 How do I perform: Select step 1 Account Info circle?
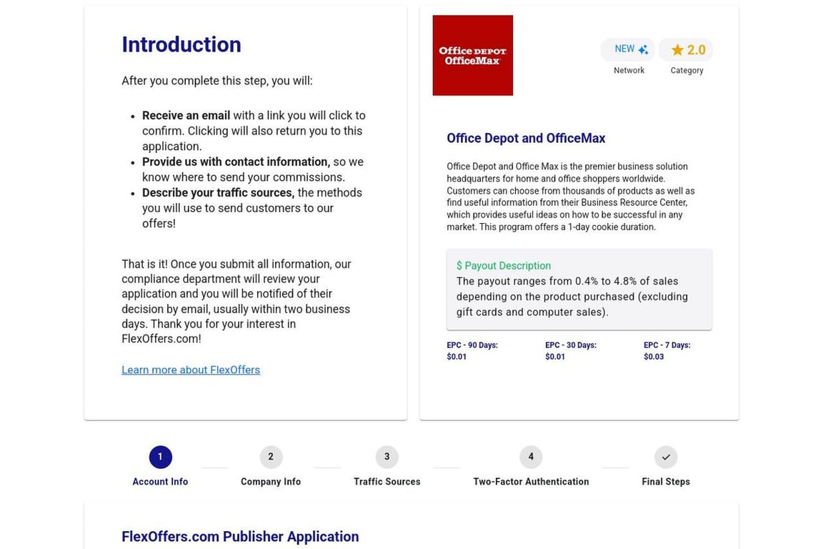tap(160, 457)
